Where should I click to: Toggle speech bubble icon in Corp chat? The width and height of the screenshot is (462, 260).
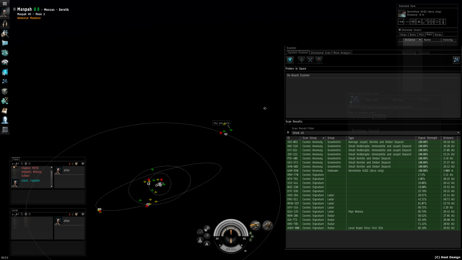[x=83, y=164]
